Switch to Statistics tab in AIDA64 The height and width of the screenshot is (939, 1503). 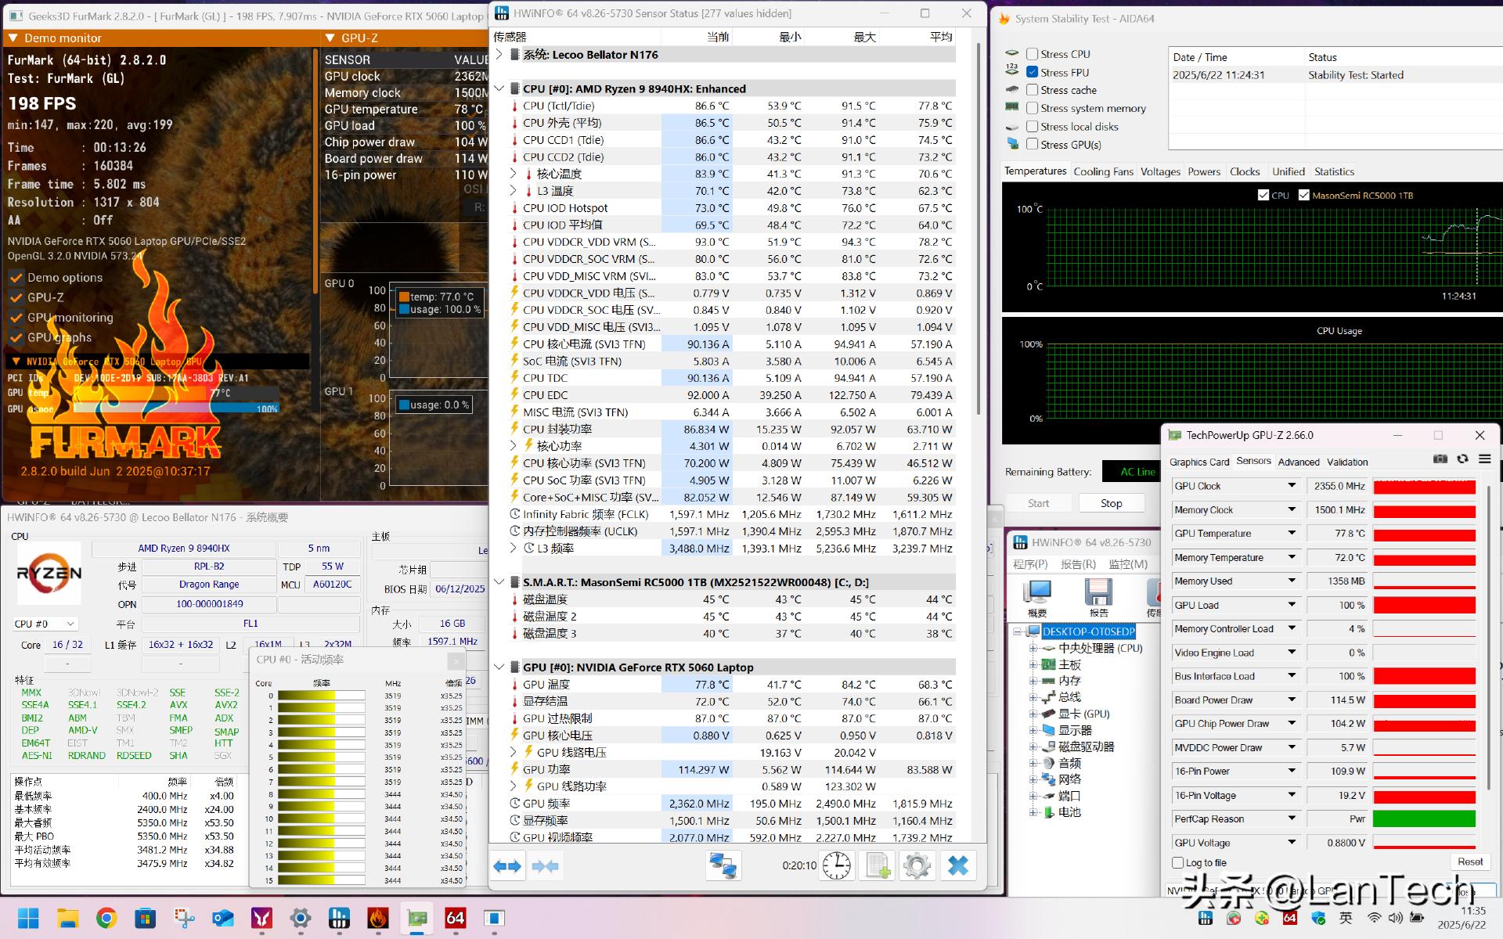click(x=1334, y=171)
